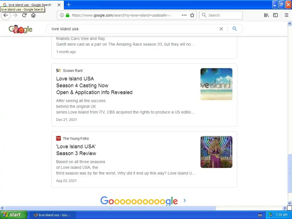This screenshot has height=219, width=292.
Task: Open the Library bookshelf icon
Action: pyautogui.click(x=266, y=15)
